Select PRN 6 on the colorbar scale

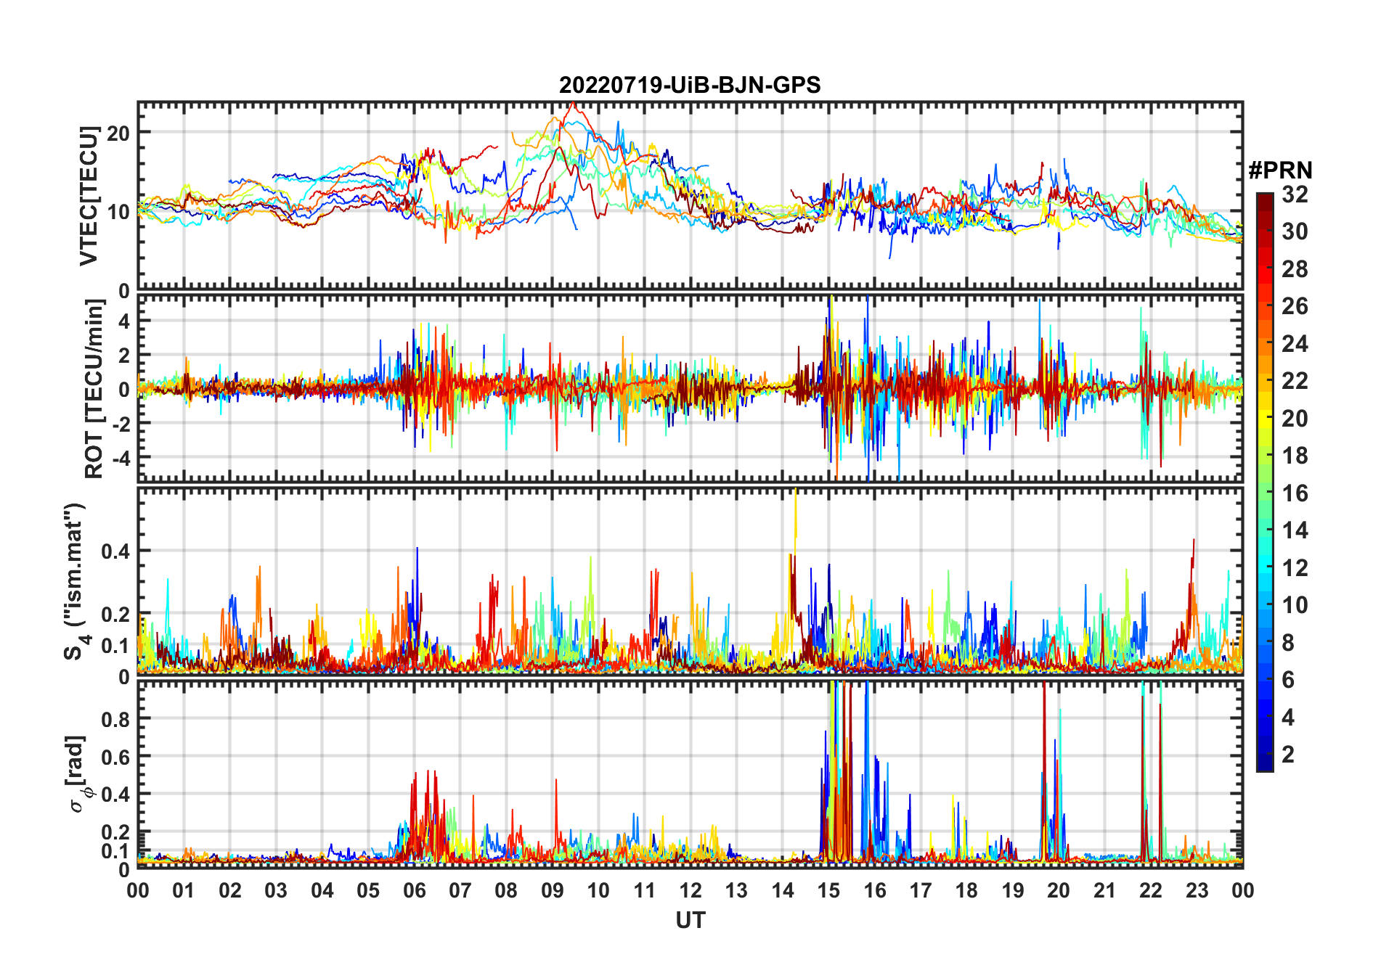[1289, 680]
